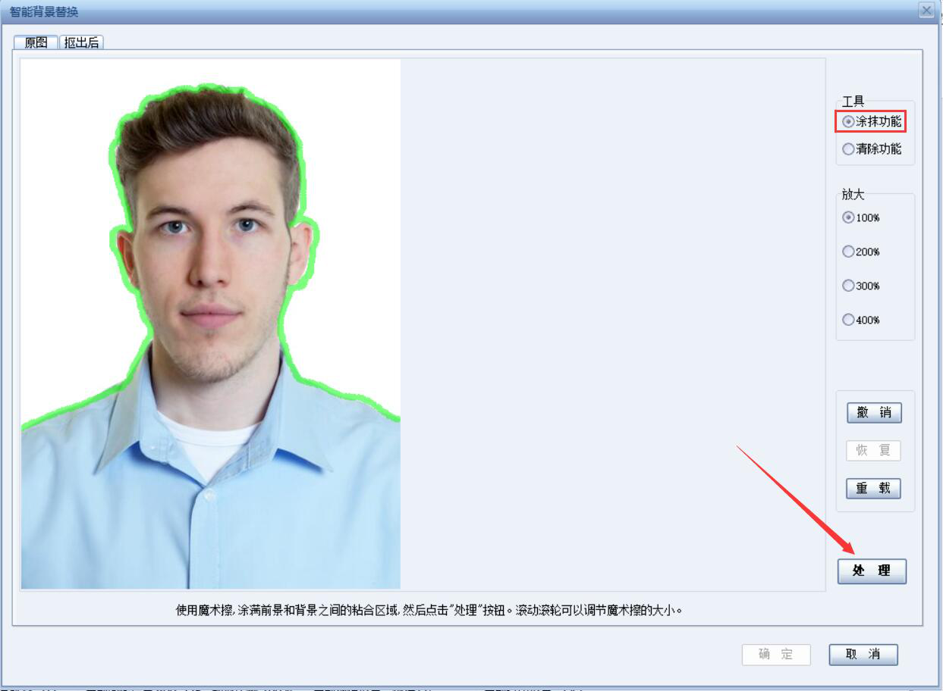Image resolution: width=943 pixels, height=691 pixels.
Task: Click the magic eraser instruction text
Action: click(429, 610)
